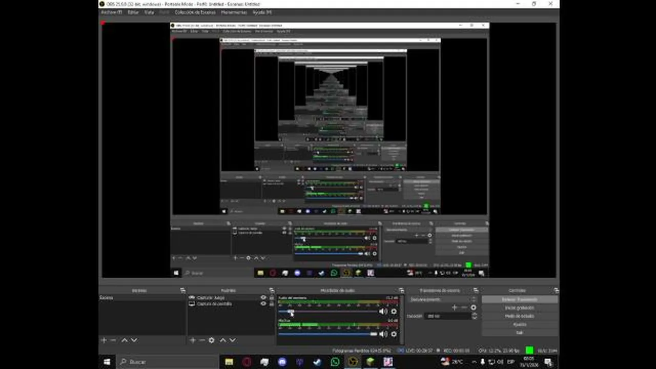Open transition properties gear
This screenshot has height=369, width=656.
coord(473,307)
